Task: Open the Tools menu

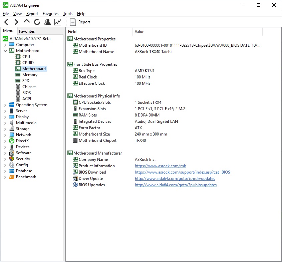Action: pos(67,14)
